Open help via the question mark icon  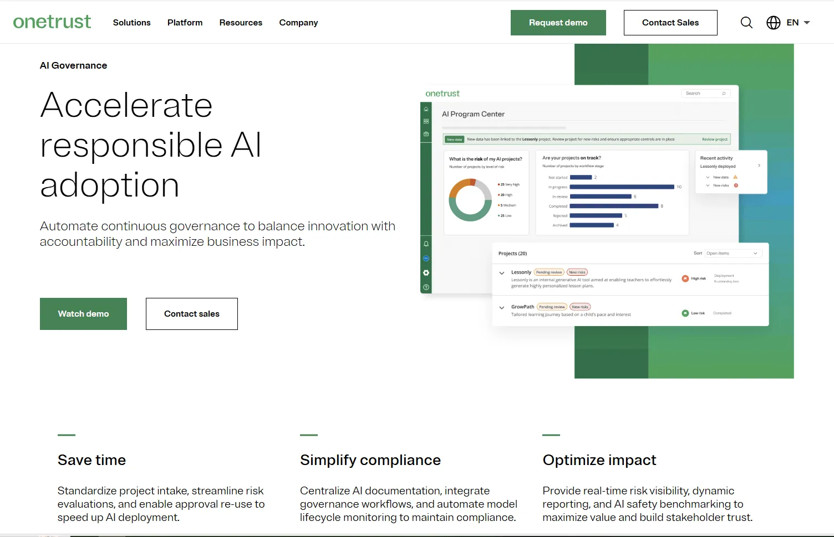click(426, 287)
